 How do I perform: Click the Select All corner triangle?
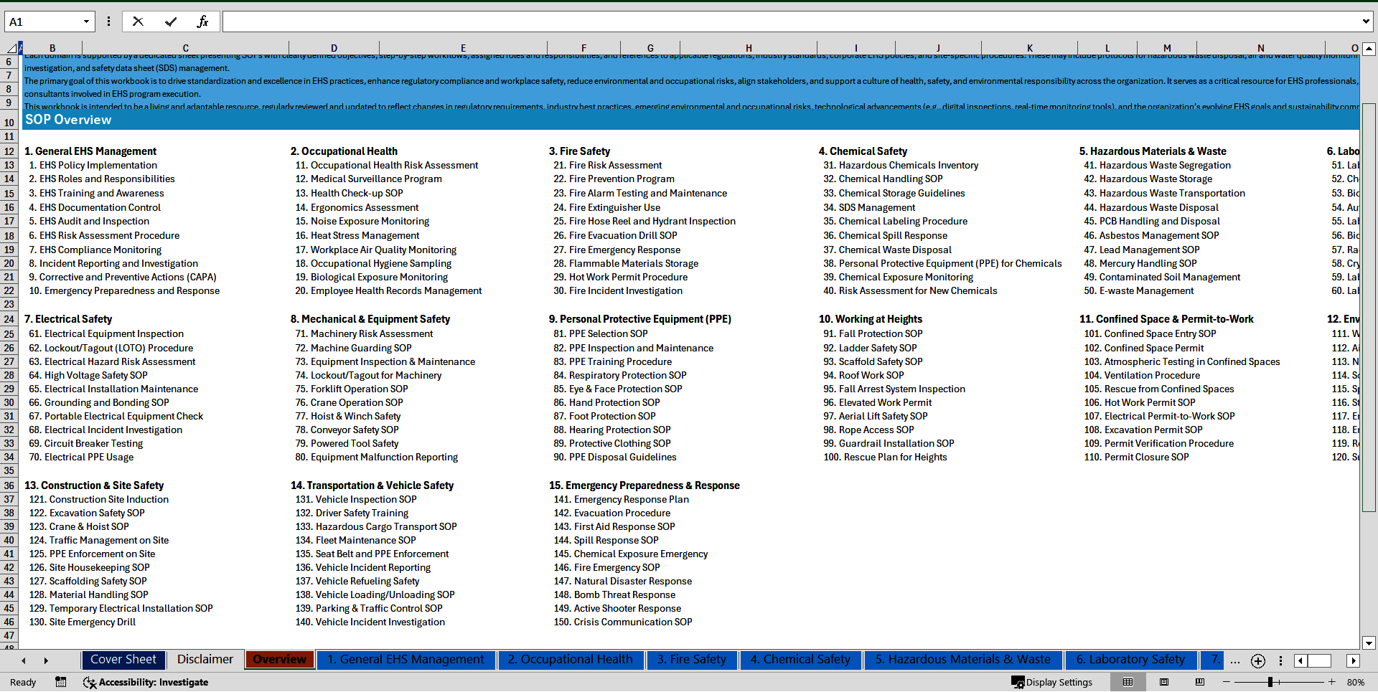[11, 48]
